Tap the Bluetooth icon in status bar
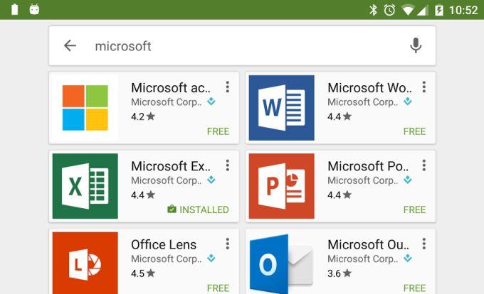The height and width of the screenshot is (294, 484). click(373, 10)
